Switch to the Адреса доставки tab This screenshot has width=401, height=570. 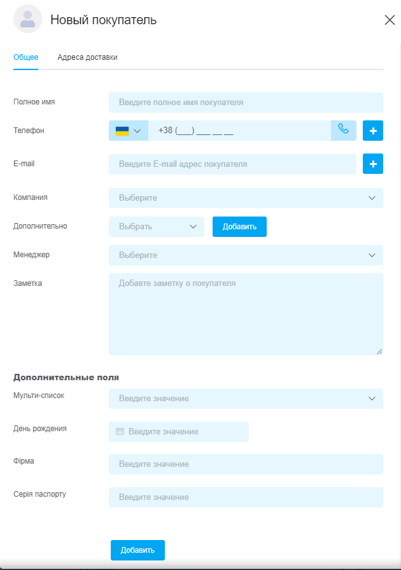88,57
